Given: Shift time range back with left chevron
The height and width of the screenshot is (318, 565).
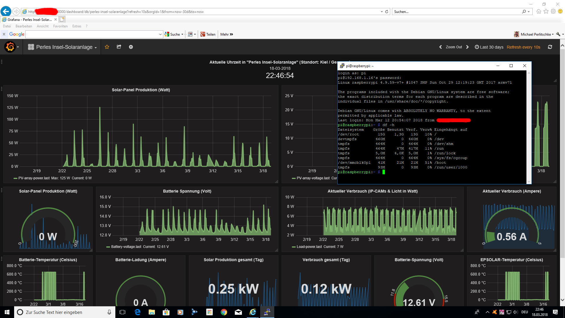Looking at the screenshot, I should pos(441,47).
